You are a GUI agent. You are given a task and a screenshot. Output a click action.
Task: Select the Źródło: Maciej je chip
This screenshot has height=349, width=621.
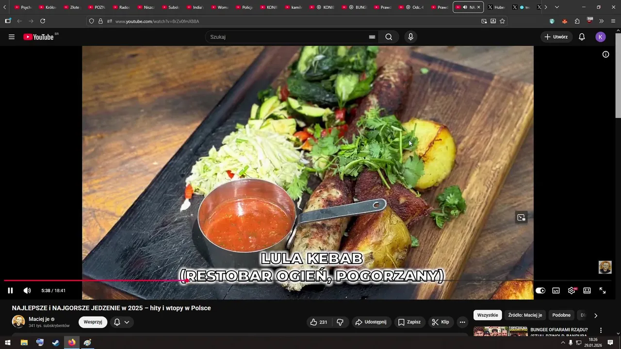pos(525,315)
